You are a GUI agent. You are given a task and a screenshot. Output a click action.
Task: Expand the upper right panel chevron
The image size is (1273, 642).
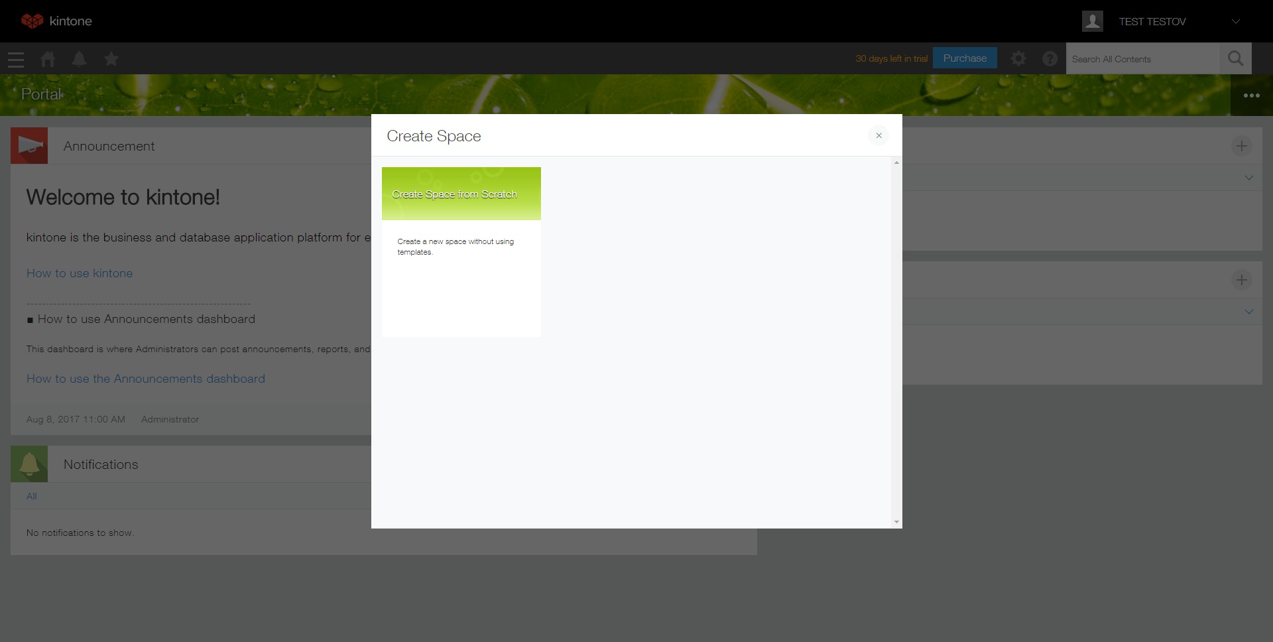point(1248,178)
